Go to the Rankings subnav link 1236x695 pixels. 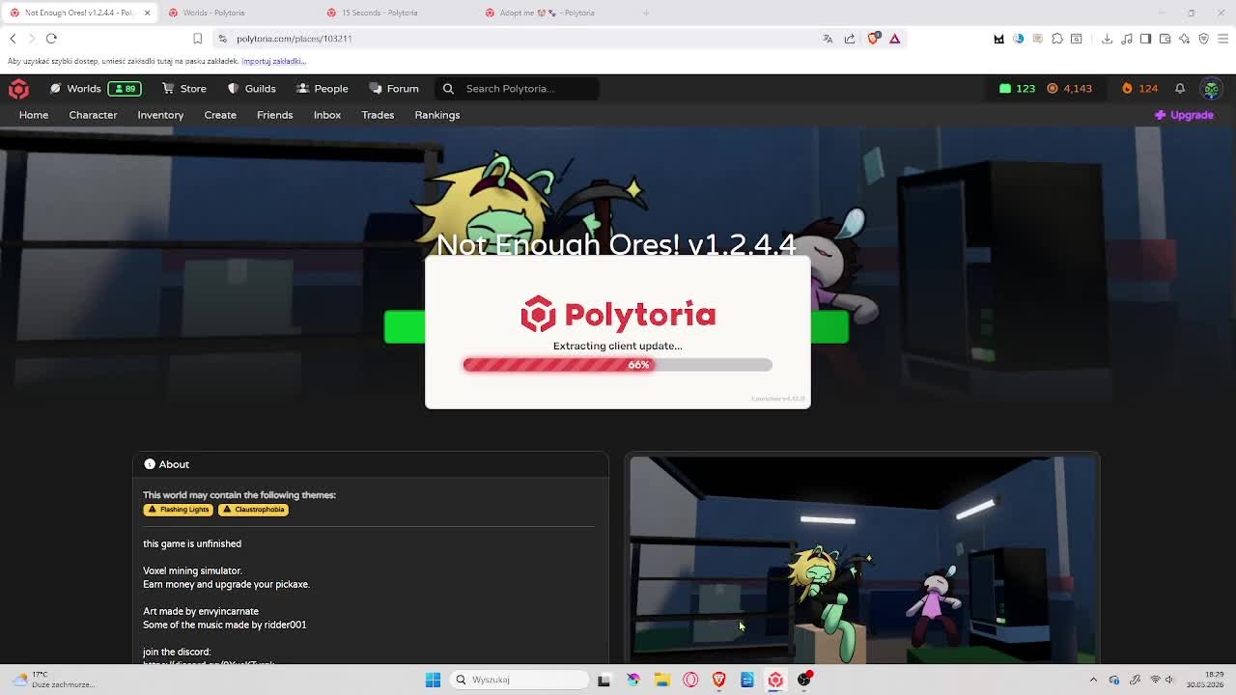click(437, 115)
